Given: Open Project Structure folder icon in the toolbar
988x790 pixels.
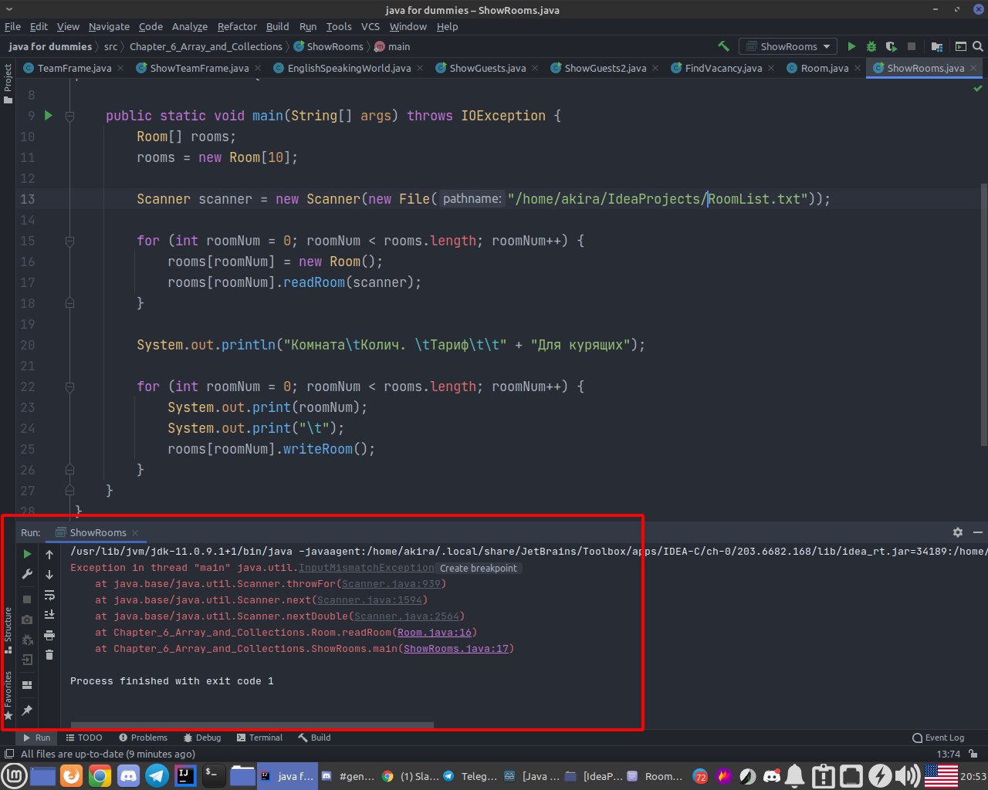Looking at the screenshot, I should pos(936,46).
